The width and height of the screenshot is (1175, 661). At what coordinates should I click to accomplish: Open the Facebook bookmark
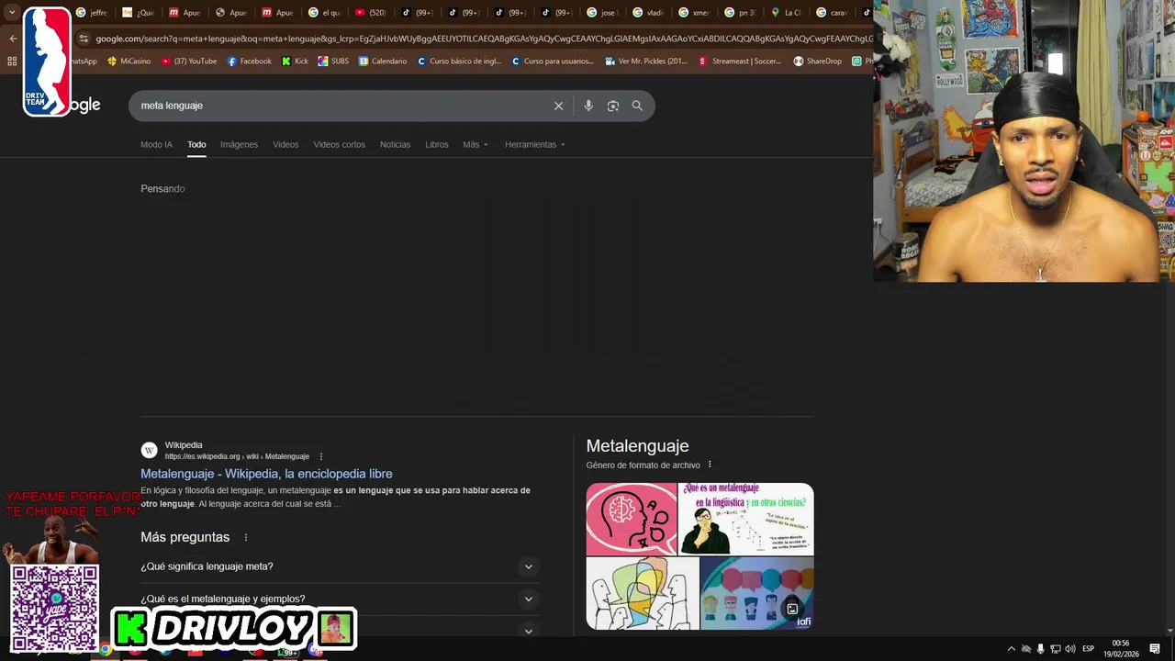(249, 62)
